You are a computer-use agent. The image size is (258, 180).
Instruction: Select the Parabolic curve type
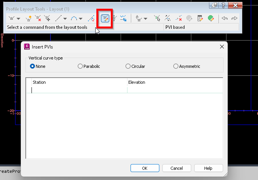(89, 66)
